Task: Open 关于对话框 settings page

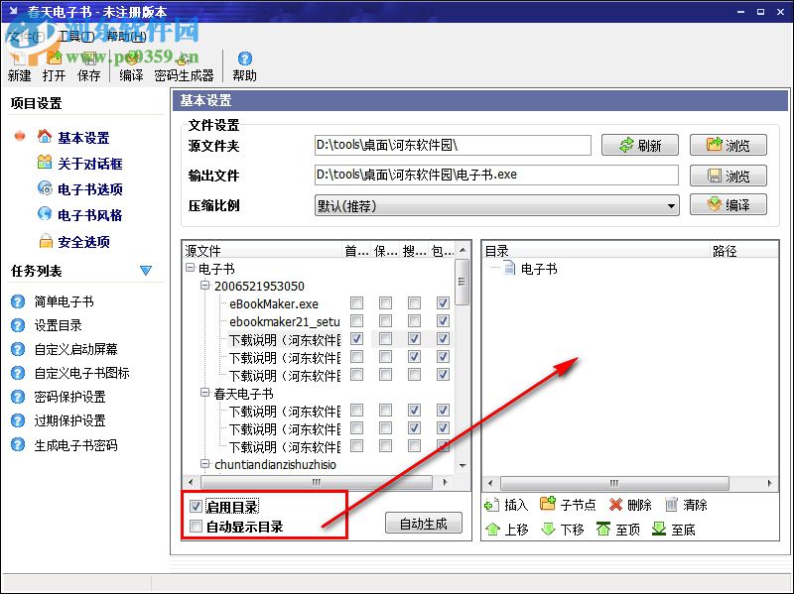Action: point(90,164)
